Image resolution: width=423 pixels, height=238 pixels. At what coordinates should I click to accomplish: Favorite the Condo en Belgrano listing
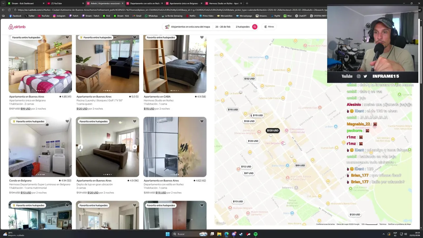(x=67, y=121)
